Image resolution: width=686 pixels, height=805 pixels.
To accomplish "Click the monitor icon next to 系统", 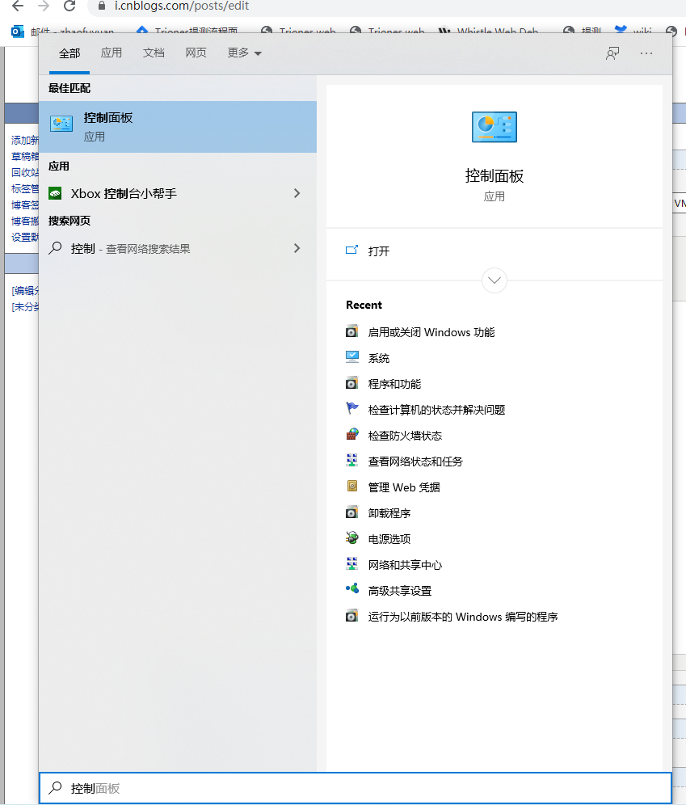I will point(352,357).
